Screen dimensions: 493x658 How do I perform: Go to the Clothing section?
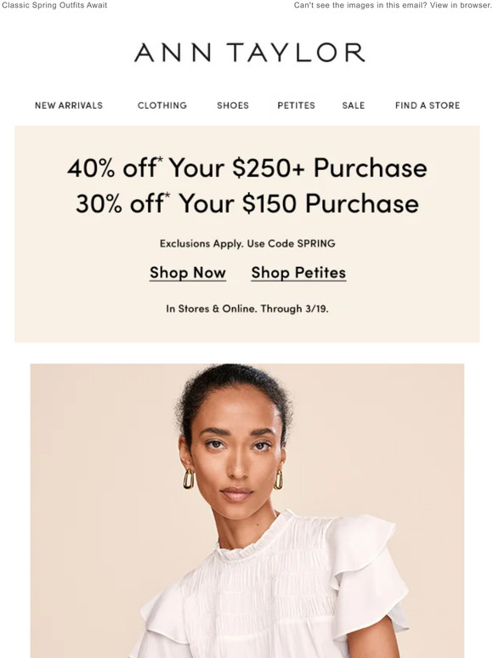click(x=162, y=105)
